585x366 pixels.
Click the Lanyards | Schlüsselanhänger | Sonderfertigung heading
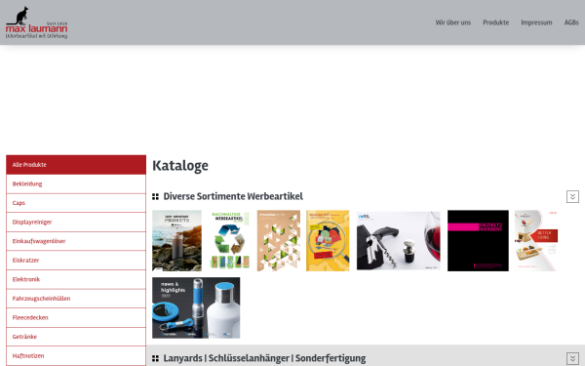(x=264, y=358)
